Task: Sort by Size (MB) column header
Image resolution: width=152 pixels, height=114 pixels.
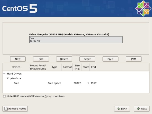Action: click(77, 67)
